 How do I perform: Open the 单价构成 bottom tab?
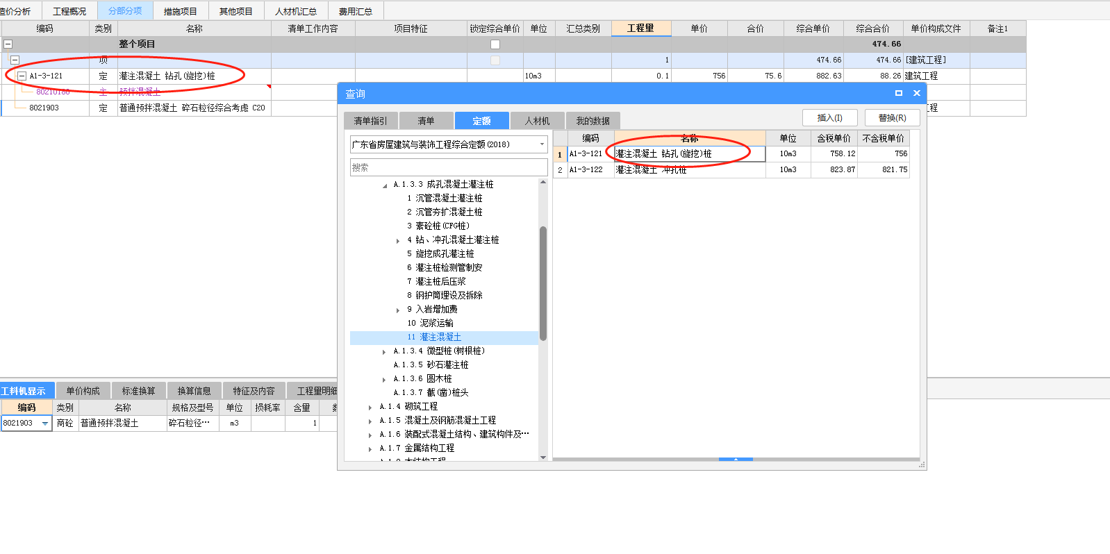[x=83, y=391]
